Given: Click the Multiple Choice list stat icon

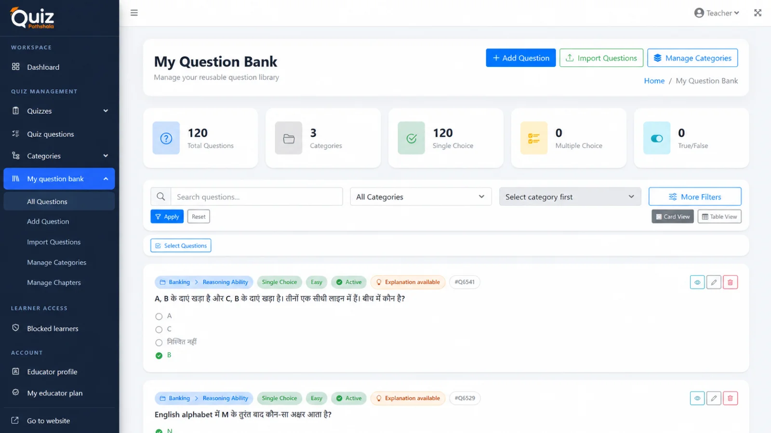Looking at the screenshot, I should pos(534,138).
